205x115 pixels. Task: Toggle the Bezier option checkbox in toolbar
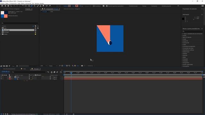pyautogui.click(x=94, y=6)
